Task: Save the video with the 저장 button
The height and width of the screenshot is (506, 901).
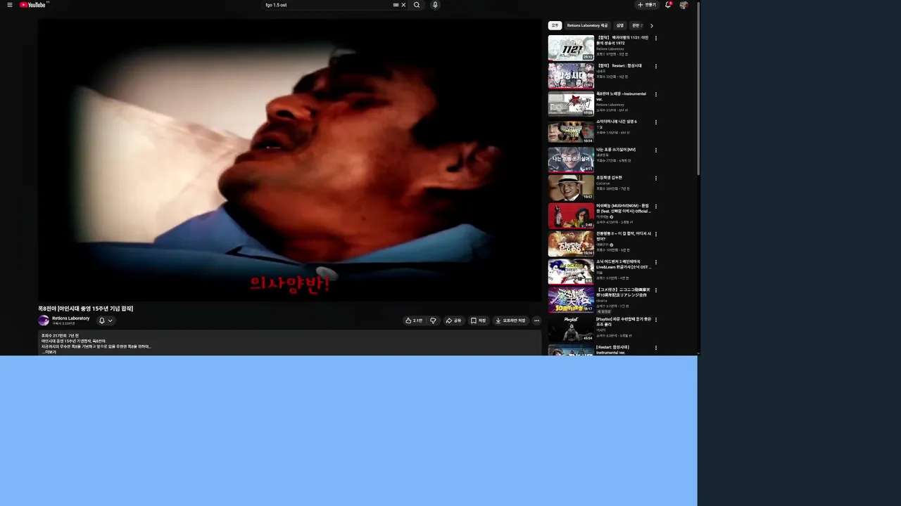Action: 479,320
